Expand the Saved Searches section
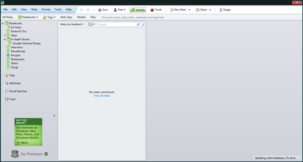Viewport: 303px width, 162px height. (x=3, y=91)
